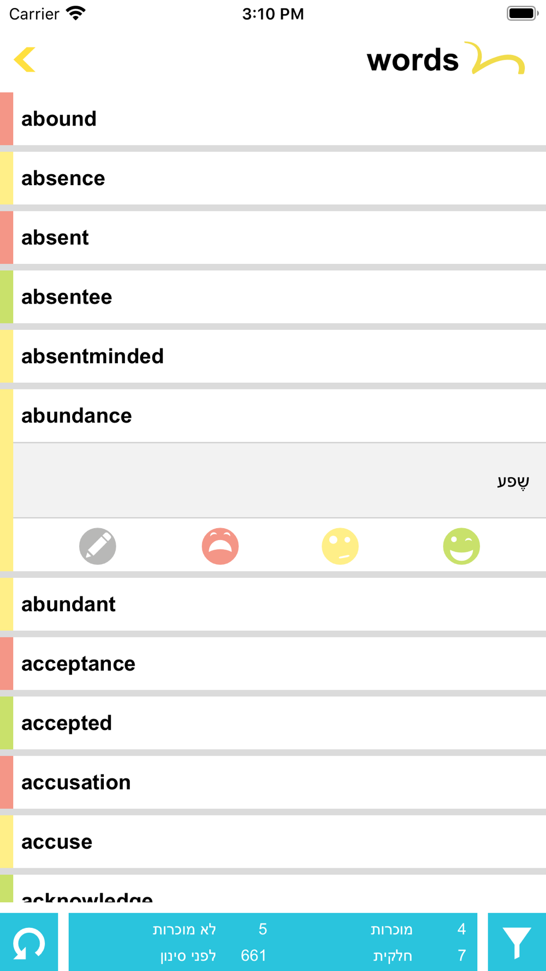This screenshot has height=971, width=546.
Task: Expand the absentee row
Action: click(x=280, y=297)
